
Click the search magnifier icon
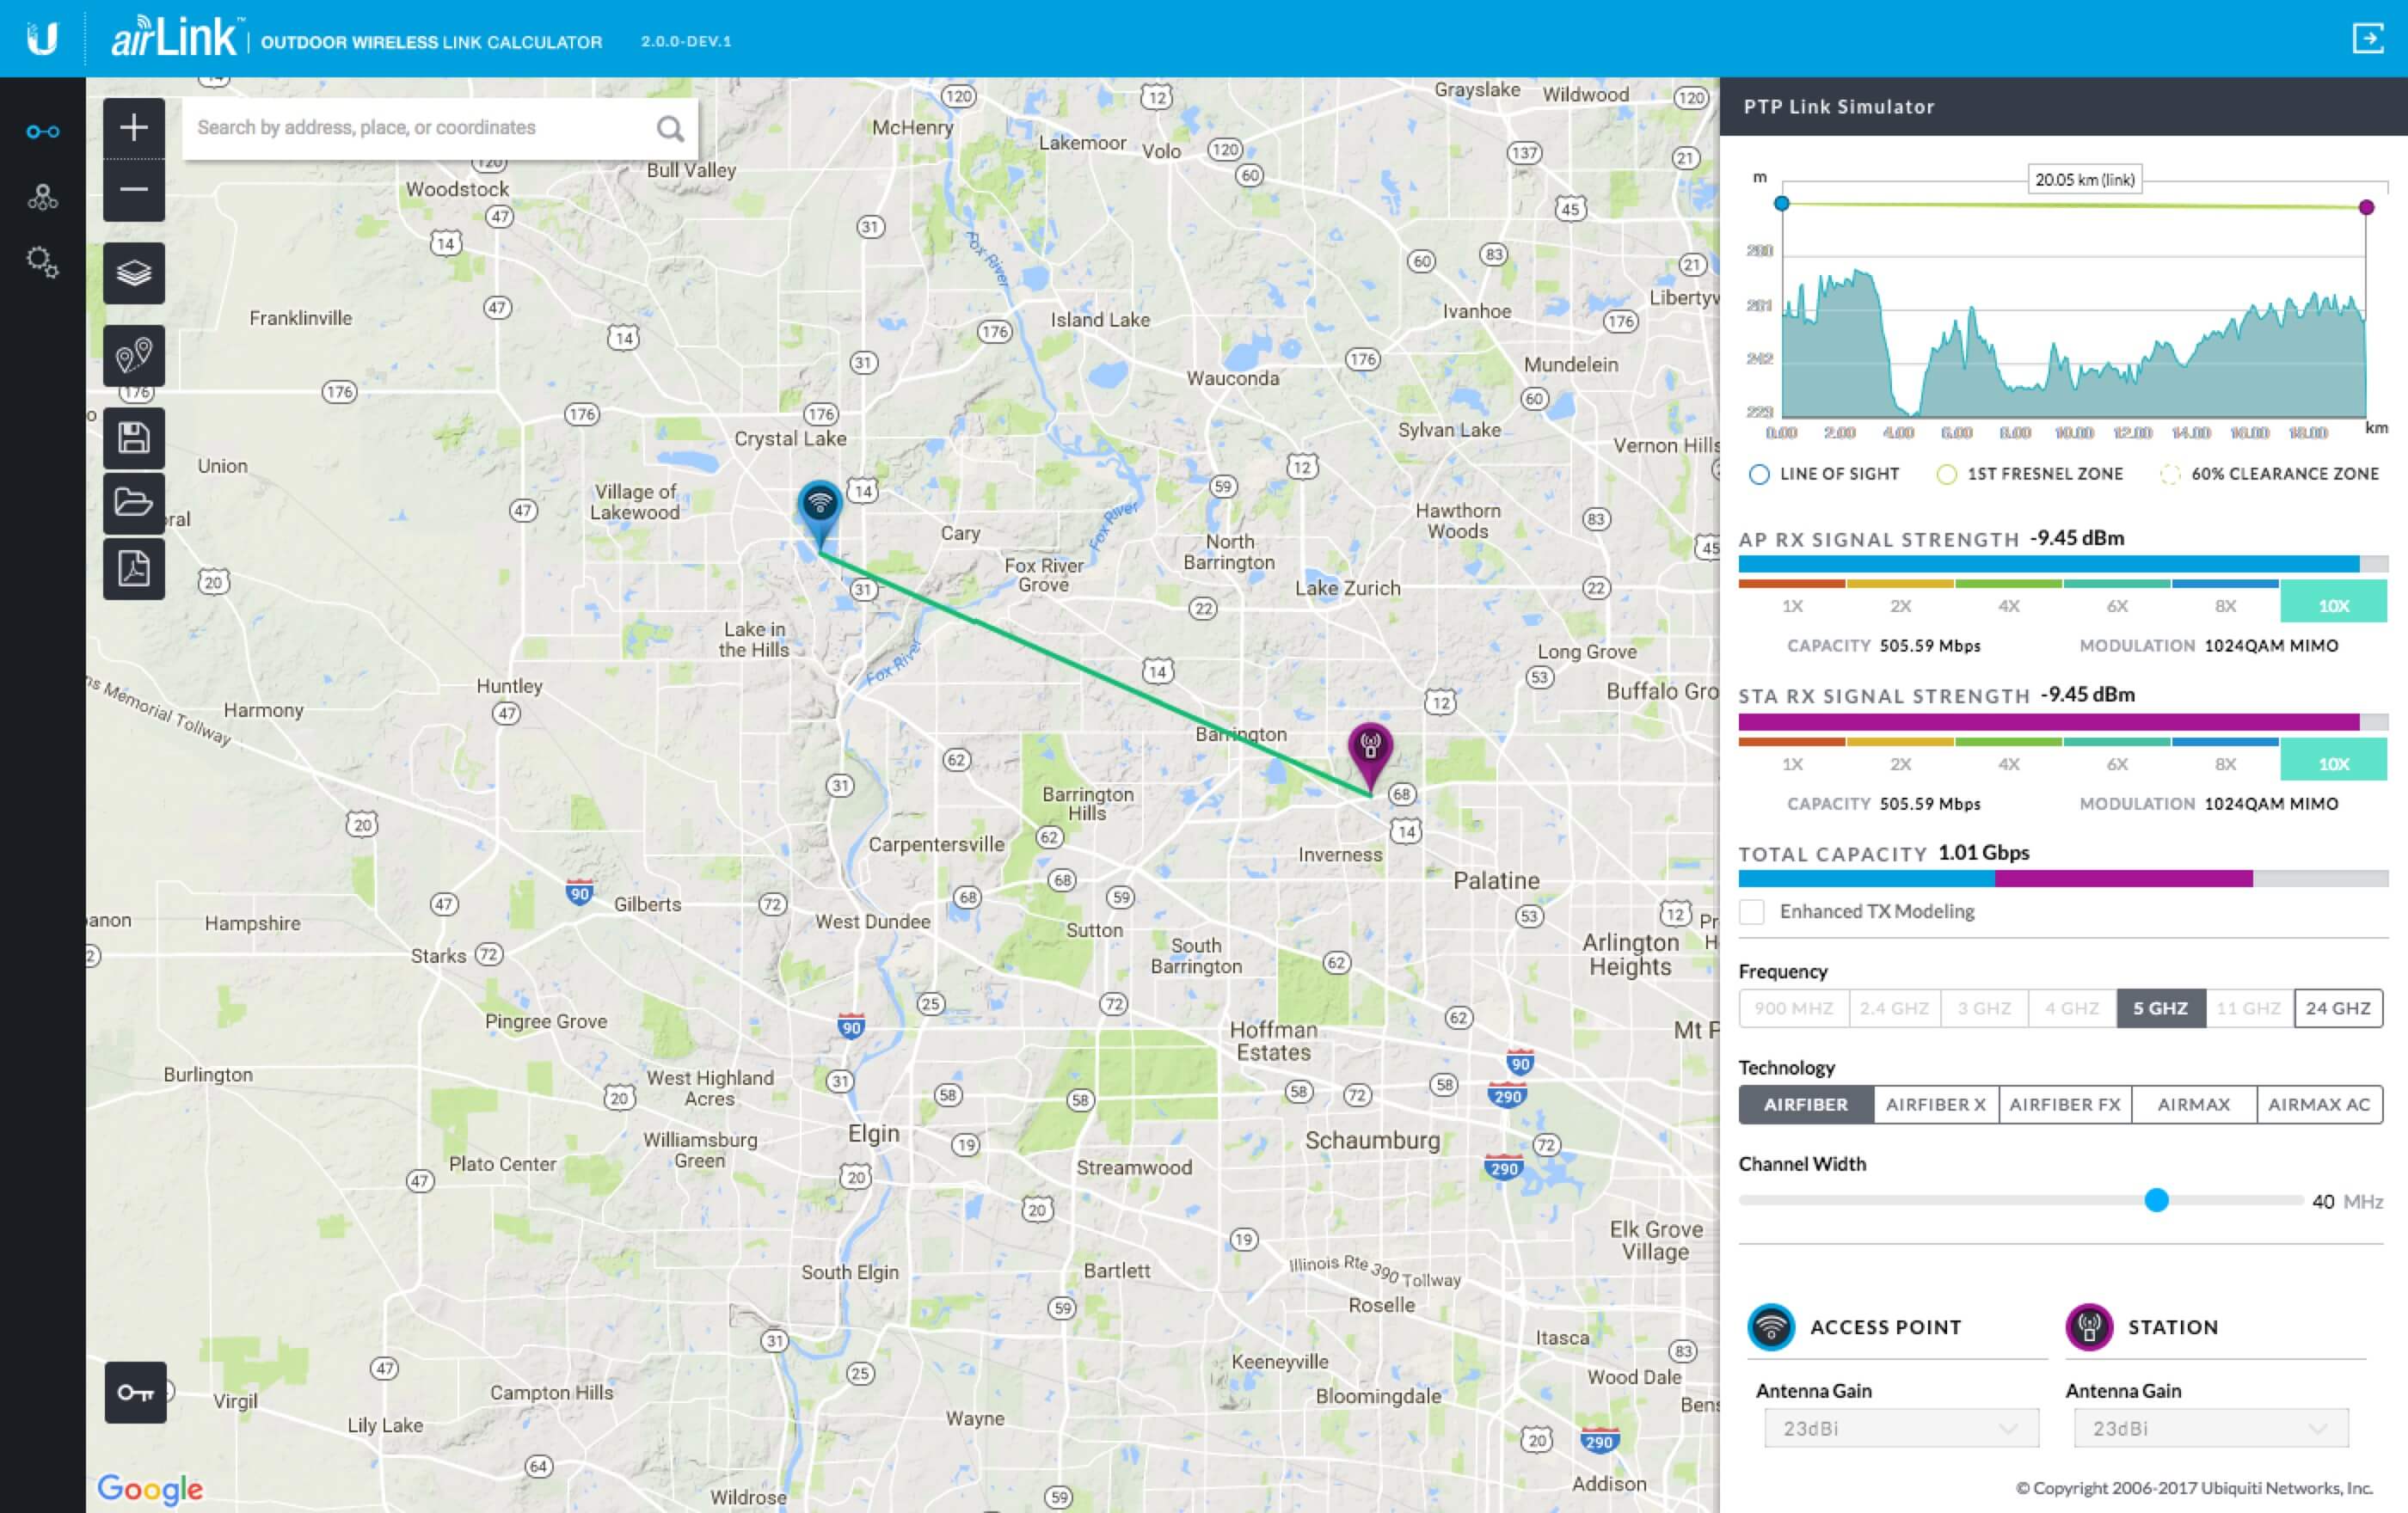point(670,128)
